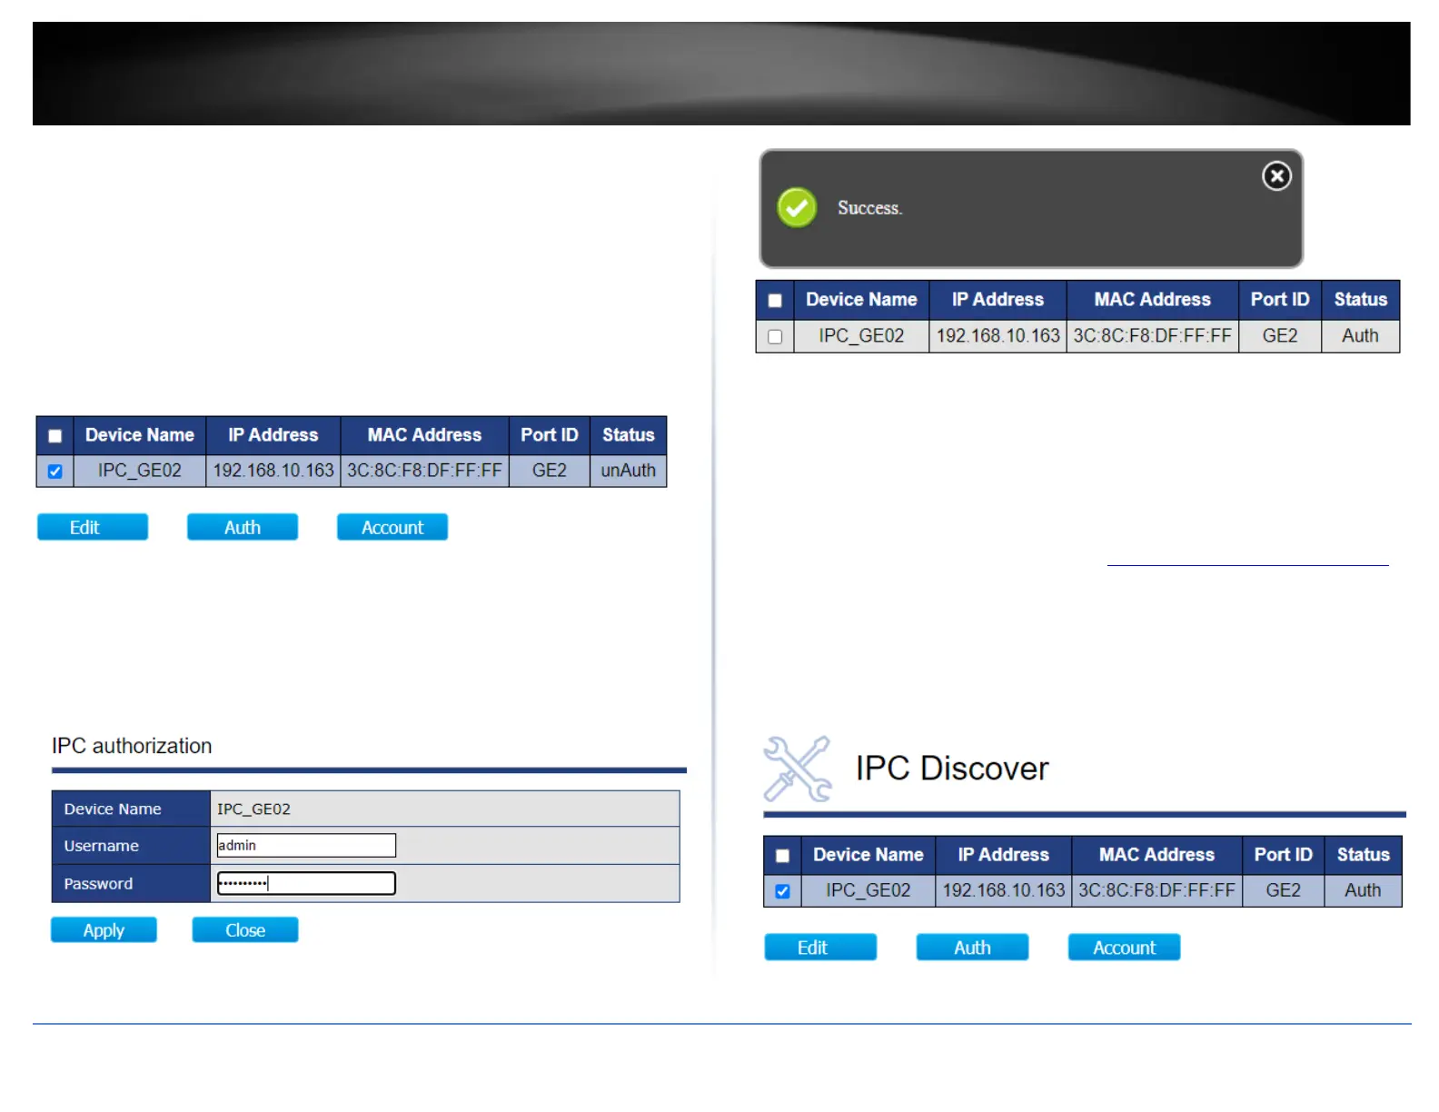Toggle the select-all checkbox in the IPC Discover table header
The width and height of the screenshot is (1439, 1112).
782,856
